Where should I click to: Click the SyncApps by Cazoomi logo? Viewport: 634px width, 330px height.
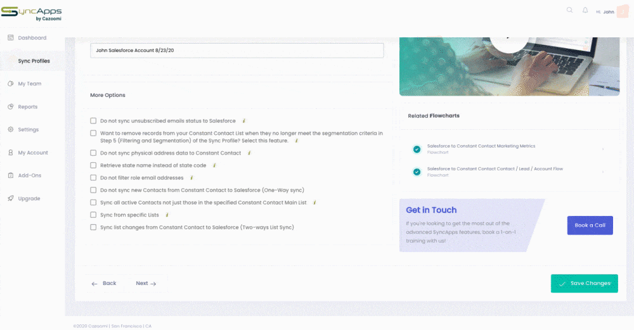click(32, 13)
